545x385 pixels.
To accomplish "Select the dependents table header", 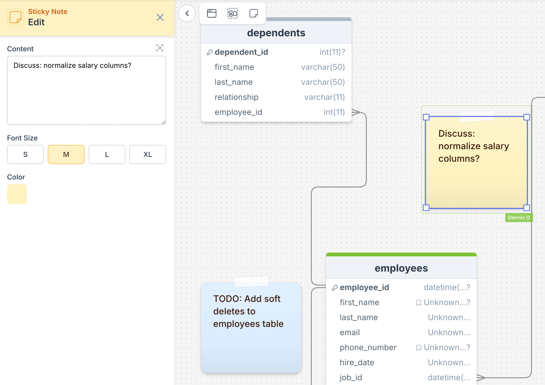I will pos(276,33).
